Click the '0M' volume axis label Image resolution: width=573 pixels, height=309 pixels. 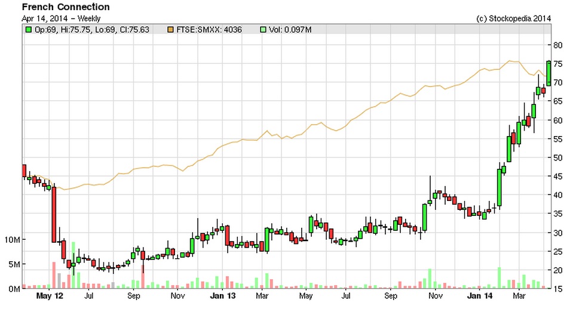pyautogui.click(x=14, y=289)
